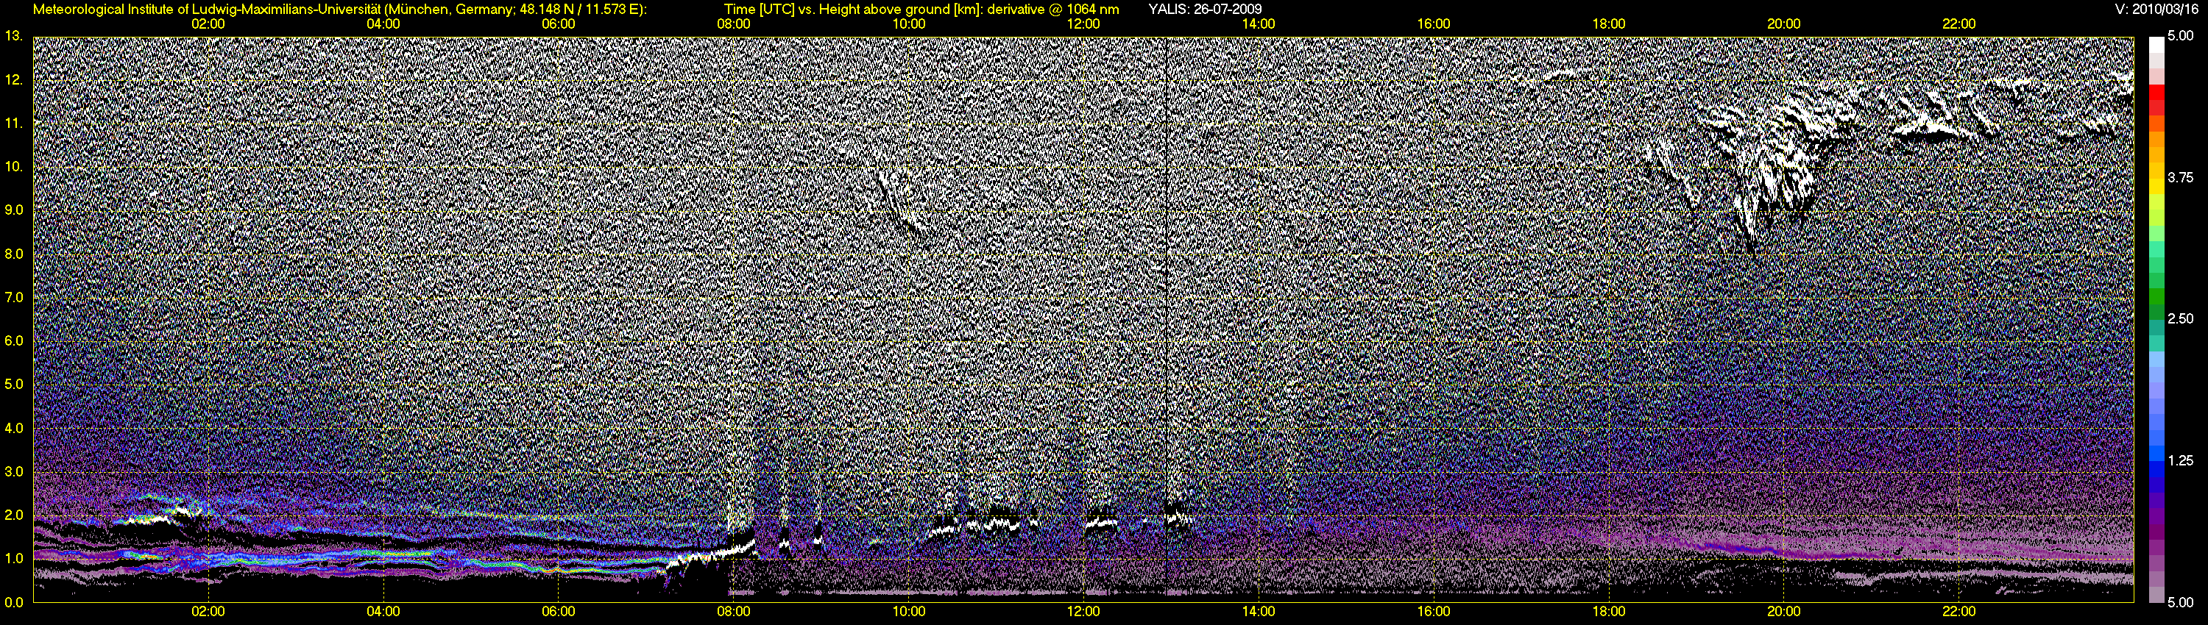Click the 'YALIS: 26-07-2009' label
This screenshot has height=625, width=2208.
coord(1204,10)
